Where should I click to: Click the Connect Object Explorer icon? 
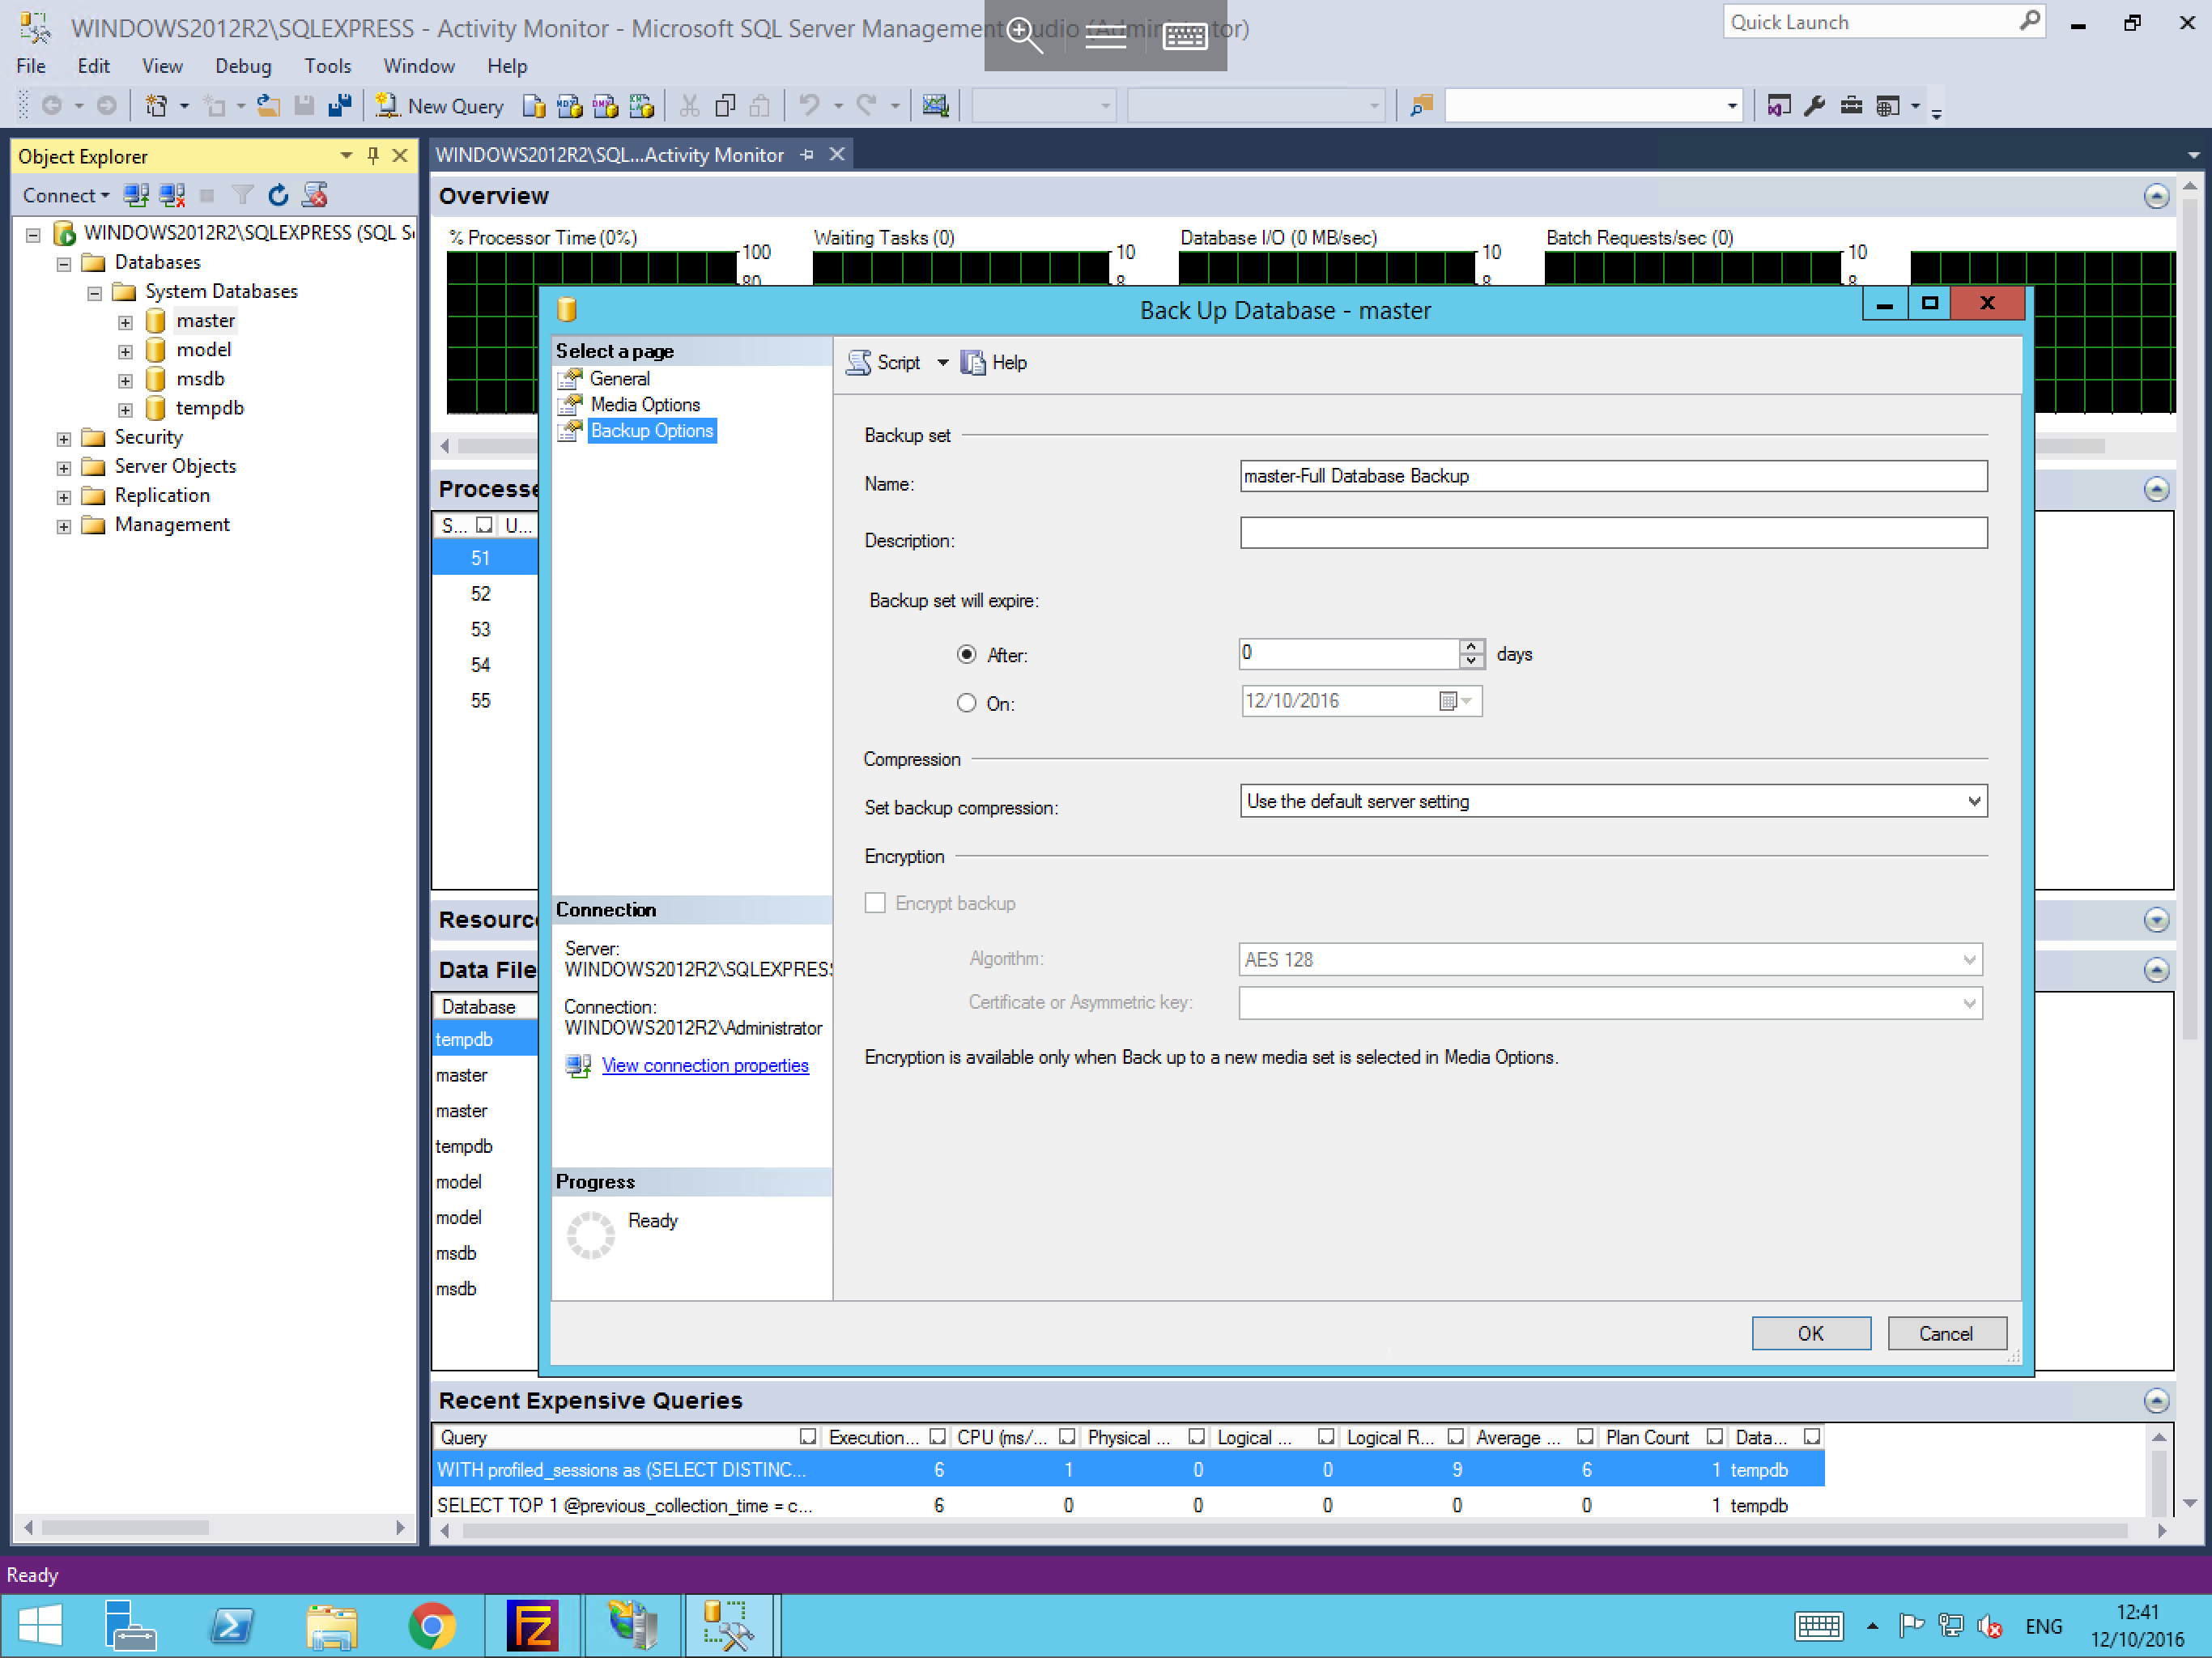tap(136, 195)
